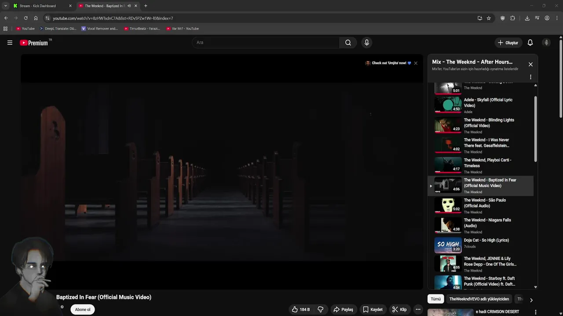
Task: Click the search magnifier button
Action: click(x=348, y=43)
